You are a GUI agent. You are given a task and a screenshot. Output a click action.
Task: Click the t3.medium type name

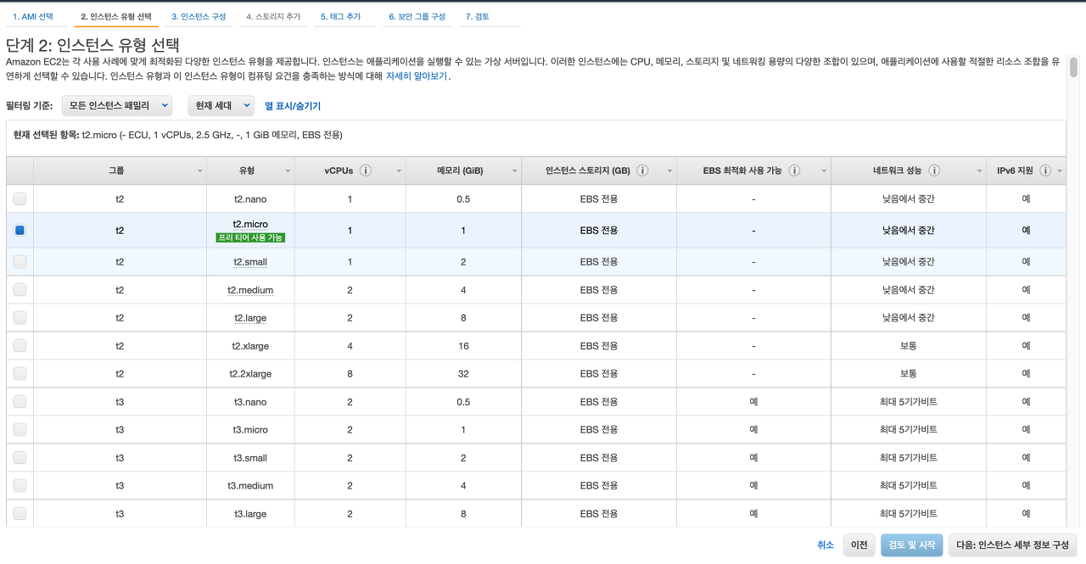click(x=250, y=486)
